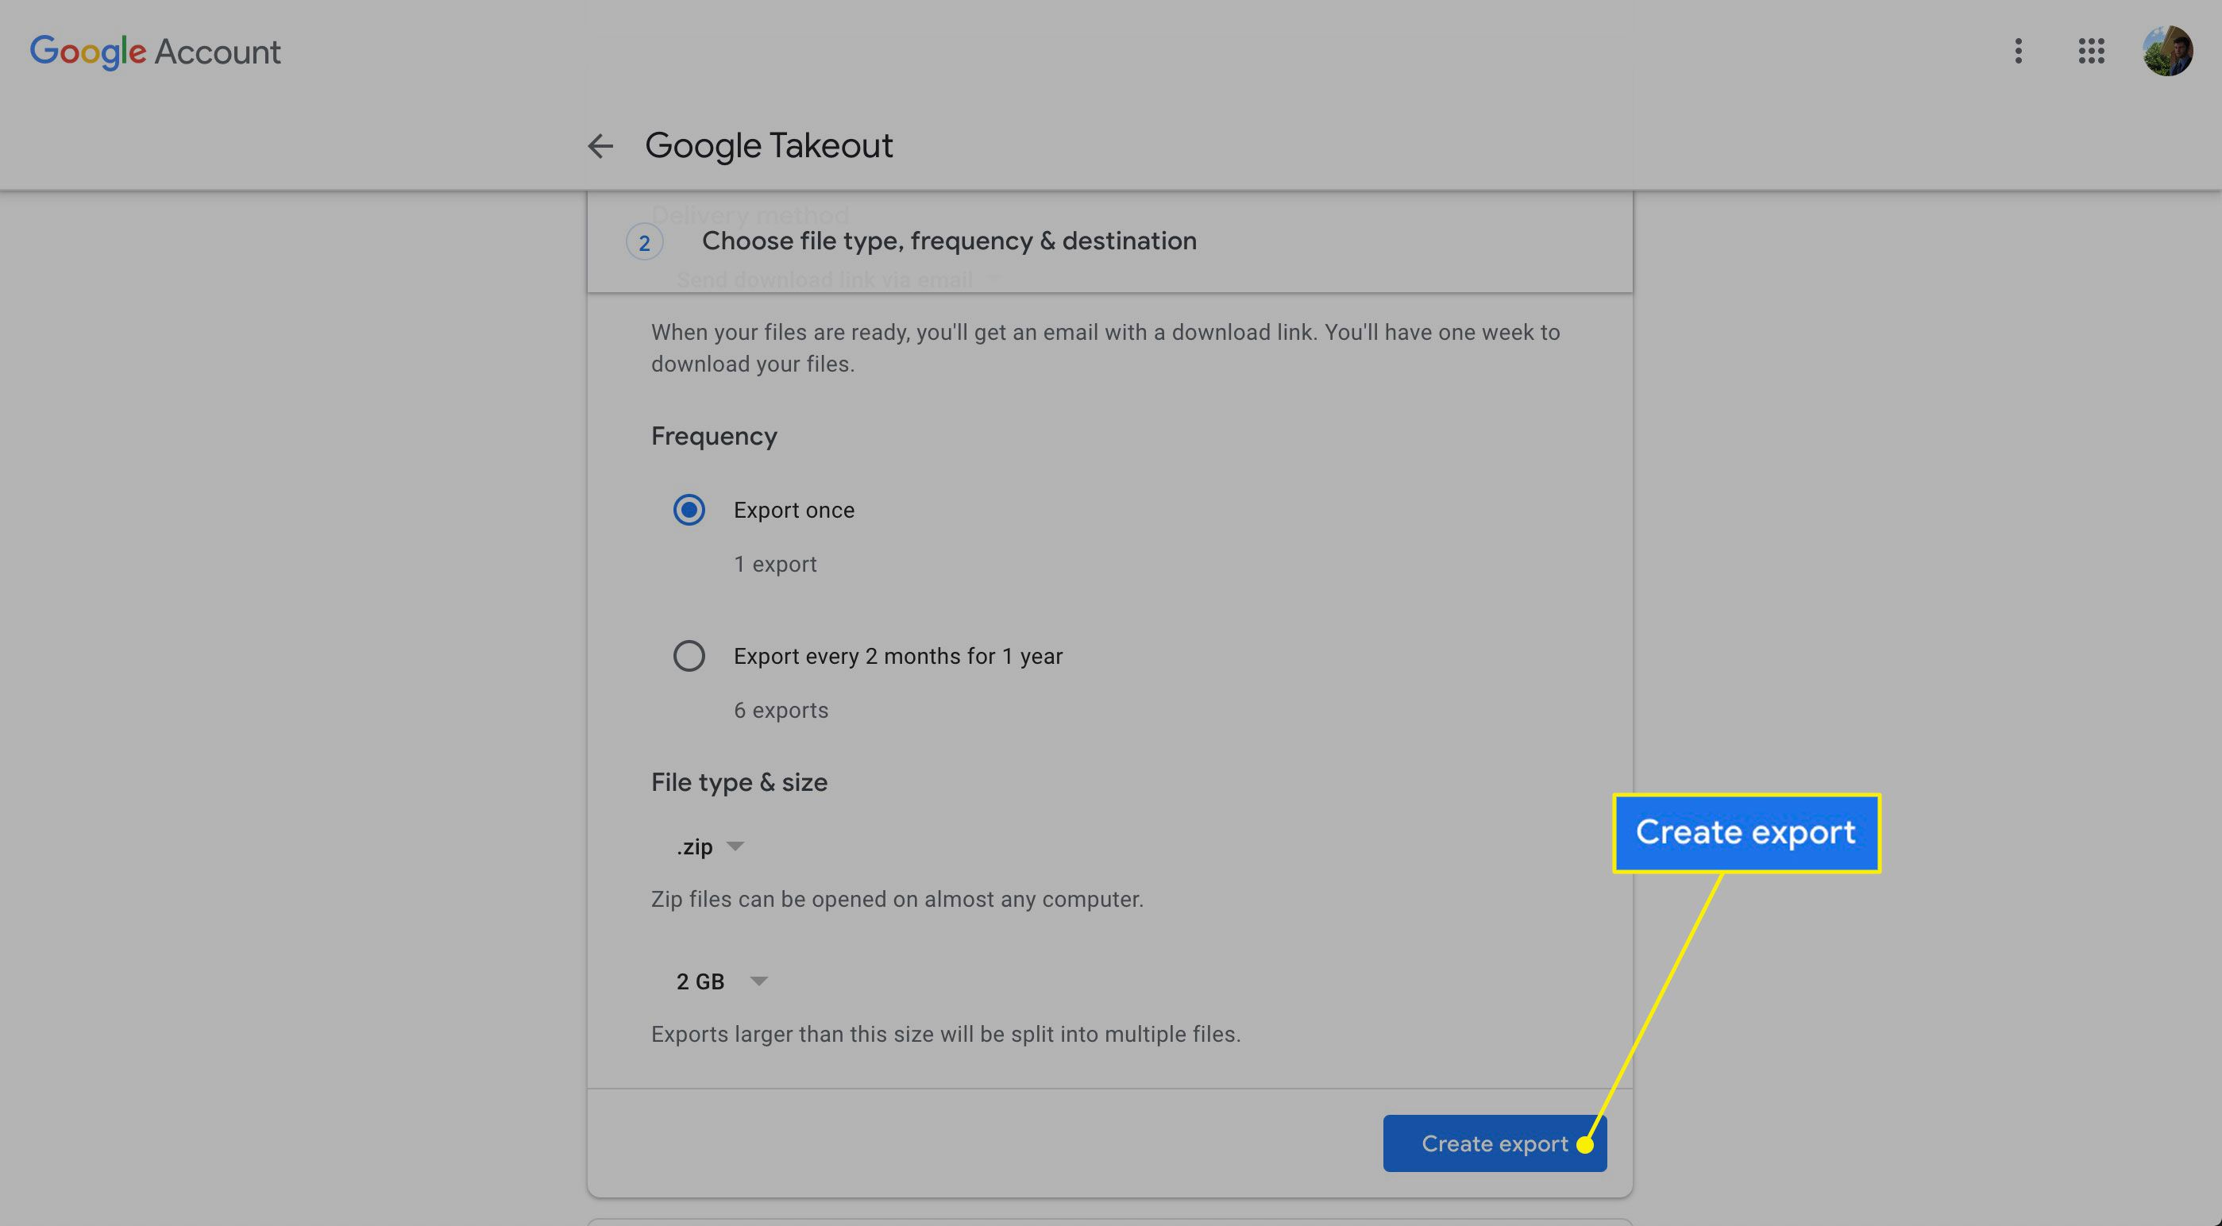Click the .zip file type dropdown arrow
Viewport: 2222px width, 1226px height.
735,847
